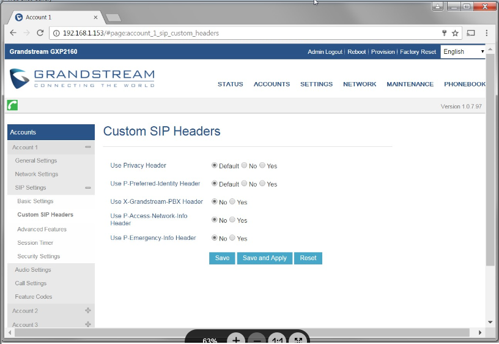Click the saved password key icon
499x344 pixels.
(x=444, y=33)
